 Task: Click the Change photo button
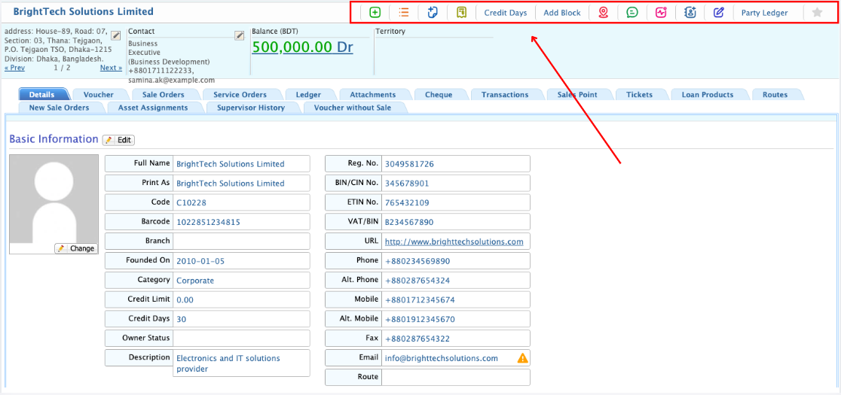[77, 248]
